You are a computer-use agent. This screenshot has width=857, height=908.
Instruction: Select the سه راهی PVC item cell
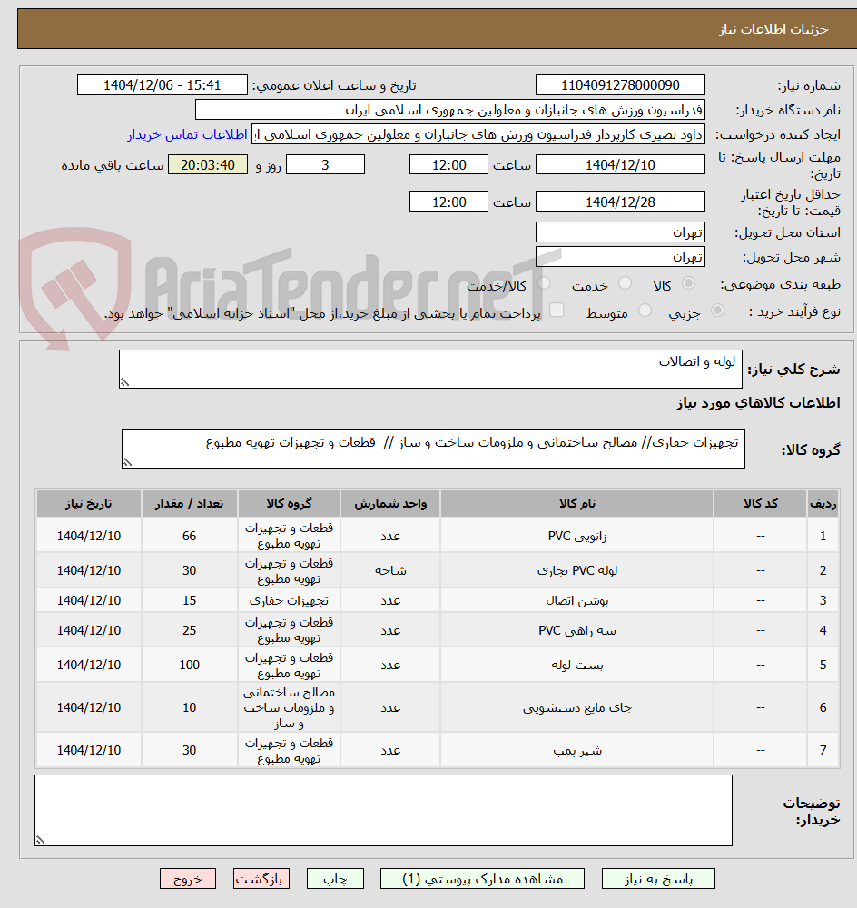pos(576,630)
